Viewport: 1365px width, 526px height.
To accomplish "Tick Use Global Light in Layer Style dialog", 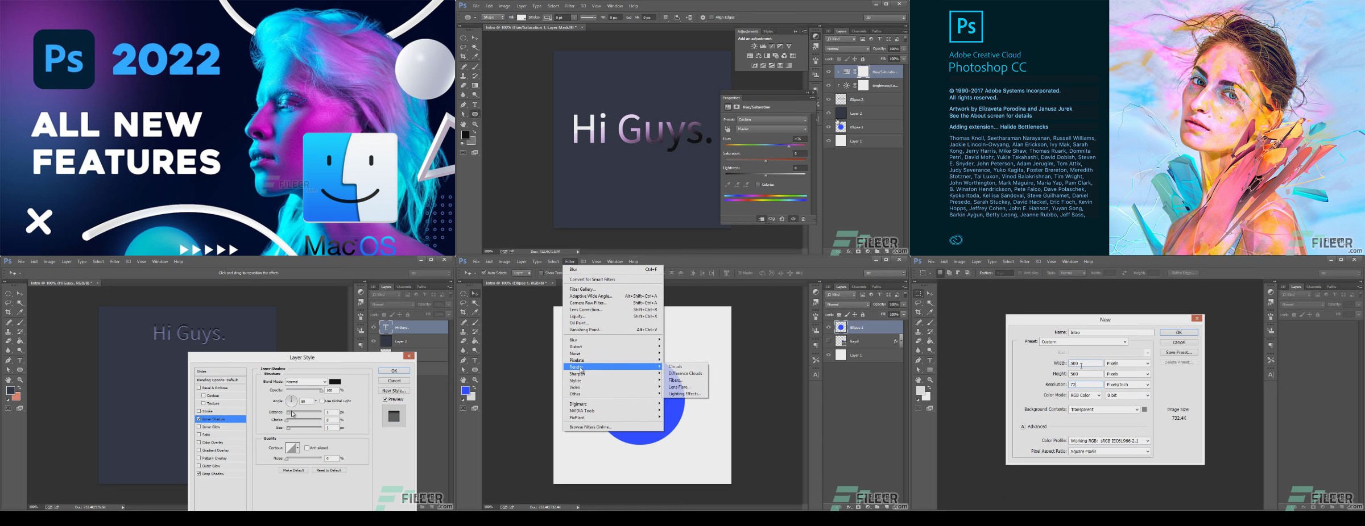I will coord(322,401).
